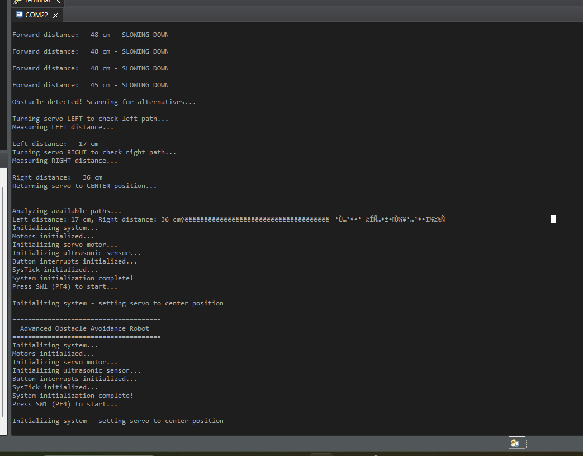Click the "Forward distance: 45 cm" line
This screenshot has height=456, width=583.
coord(90,85)
